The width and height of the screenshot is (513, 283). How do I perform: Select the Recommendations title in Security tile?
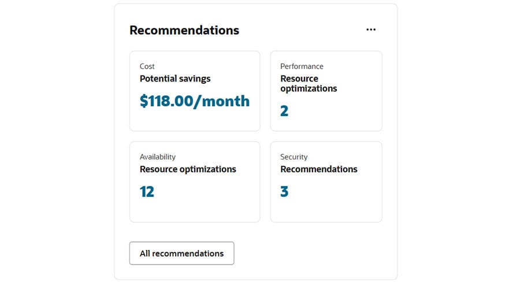click(x=319, y=169)
